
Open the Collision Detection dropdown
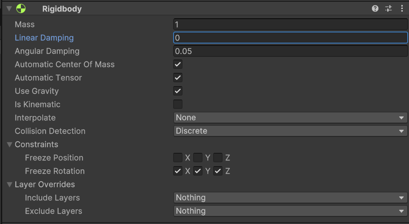coord(290,131)
